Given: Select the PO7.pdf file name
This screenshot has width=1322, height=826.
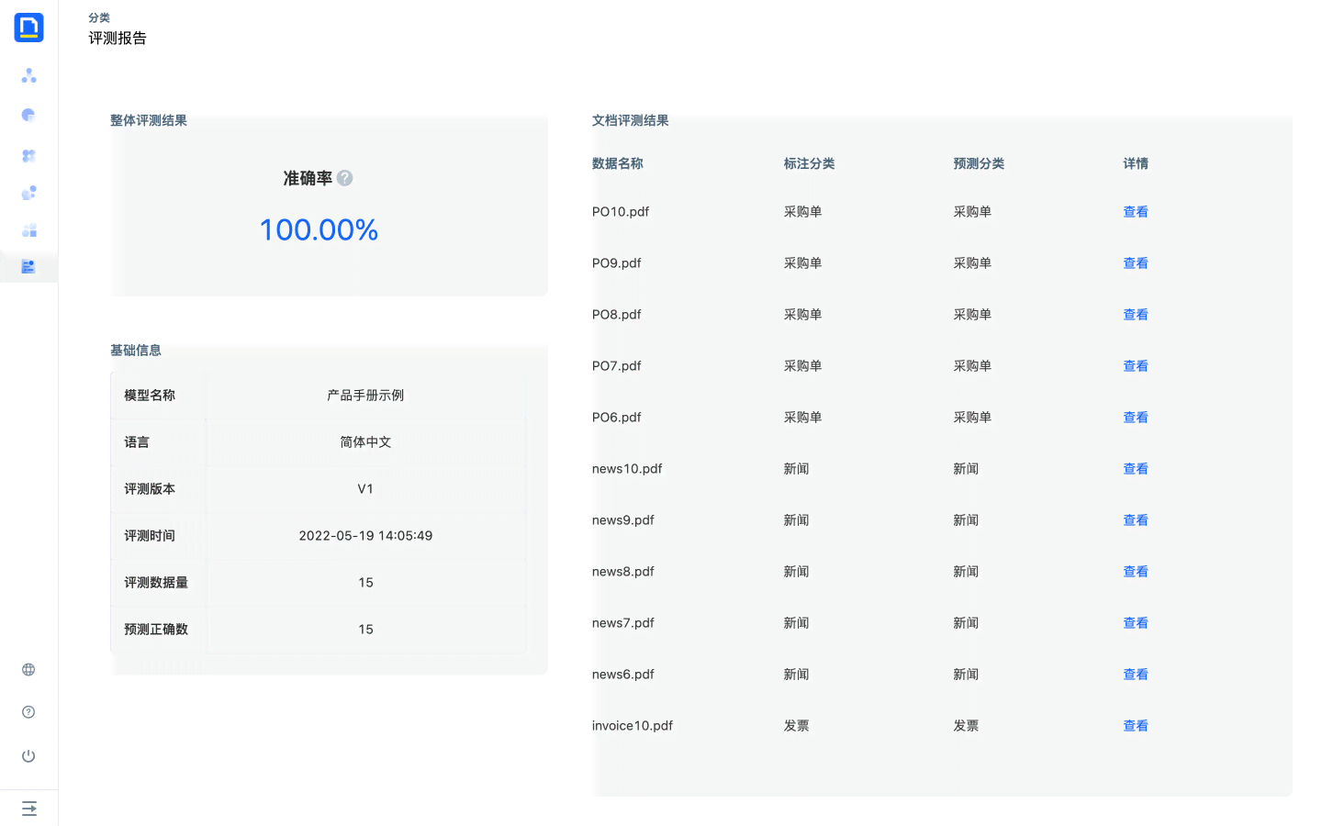Looking at the screenshot, I should (x=617, y=366).
